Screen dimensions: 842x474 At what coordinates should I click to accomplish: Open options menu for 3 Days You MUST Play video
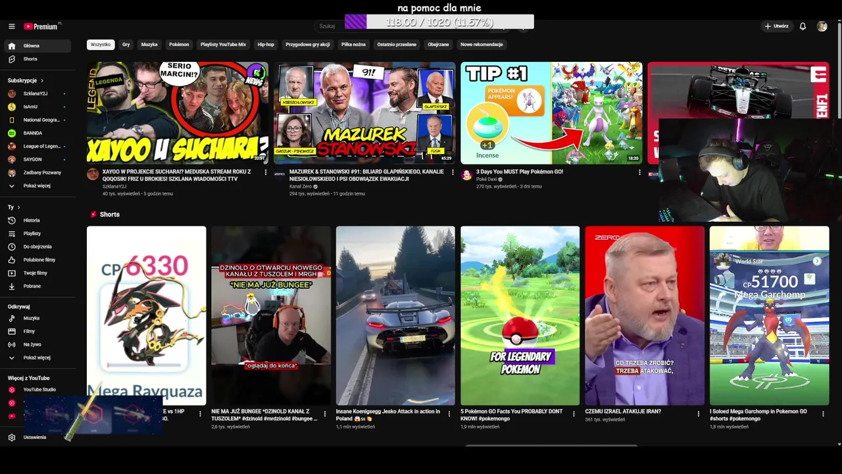pyautogui.click(x=639, y=172)
